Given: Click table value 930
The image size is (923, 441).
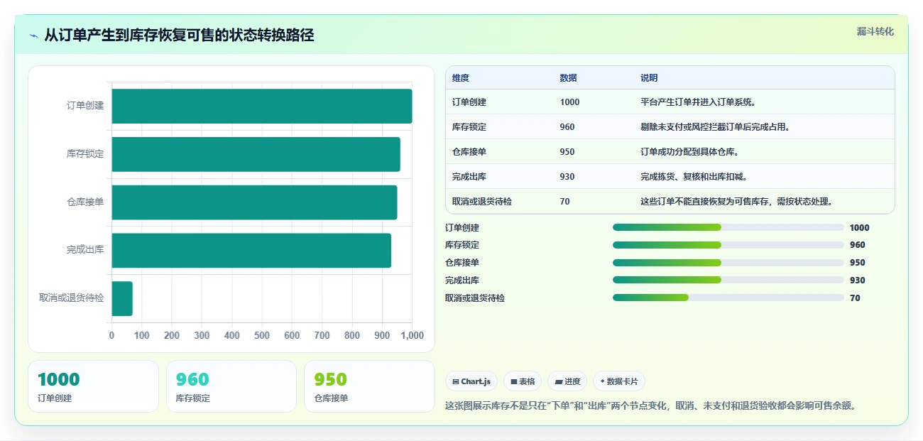Looking at the screenshot, I should 567,177.
